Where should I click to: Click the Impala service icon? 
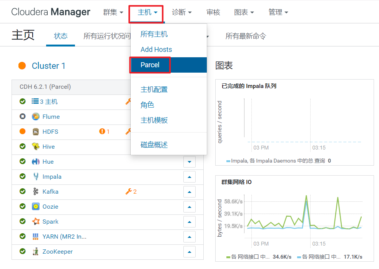click(36, 176)
